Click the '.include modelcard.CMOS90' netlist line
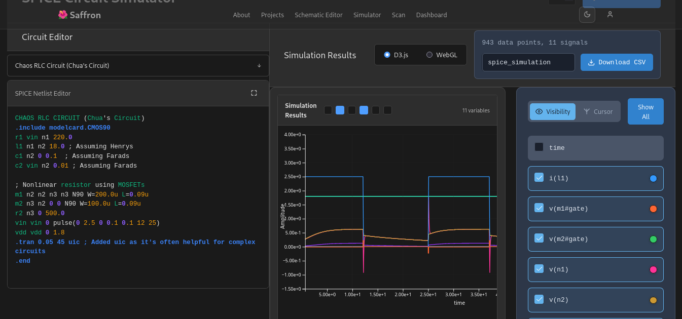Image resolution: width=682 pixels, height=319 pixels. click(63, 128)
